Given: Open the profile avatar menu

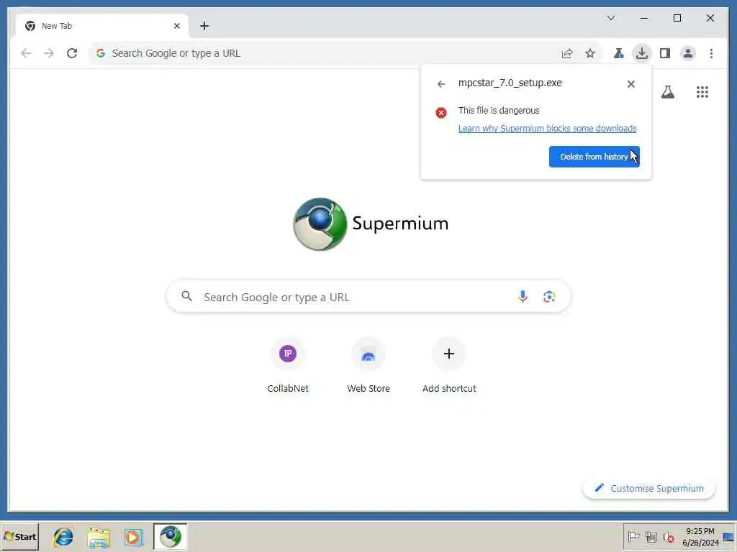Looking at the screenshot, I should click(x=687, y=53).
